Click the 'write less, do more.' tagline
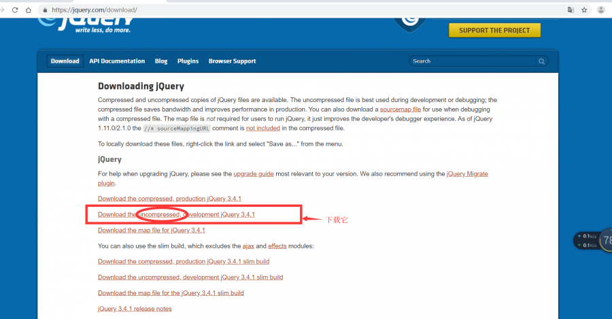 tap(103, 30)
